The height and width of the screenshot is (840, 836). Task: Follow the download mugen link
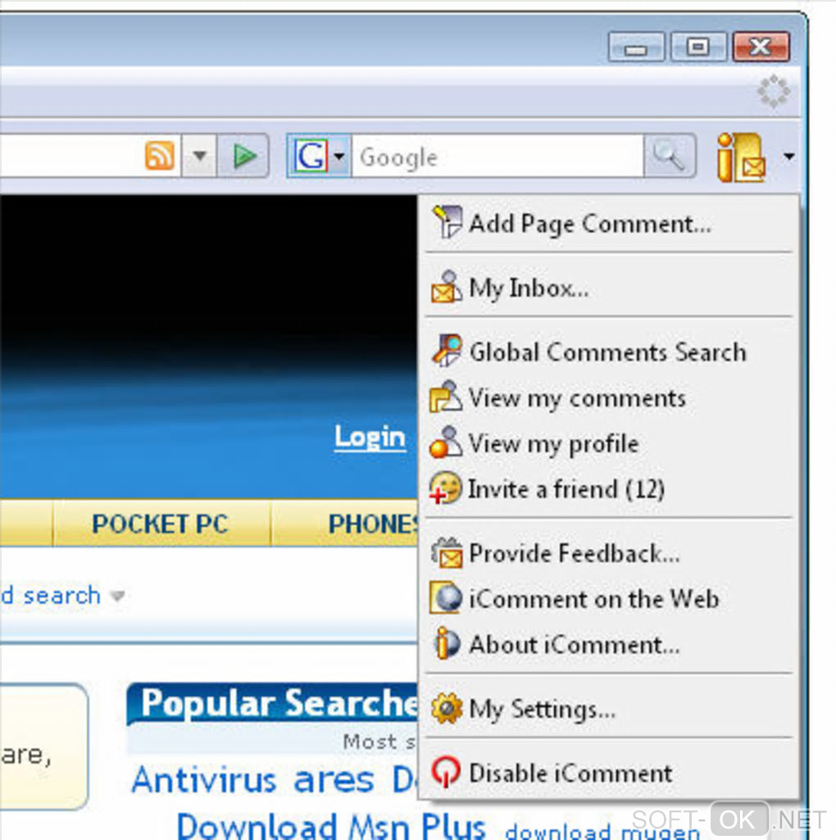pyautogui.click(x=602, y=830)
